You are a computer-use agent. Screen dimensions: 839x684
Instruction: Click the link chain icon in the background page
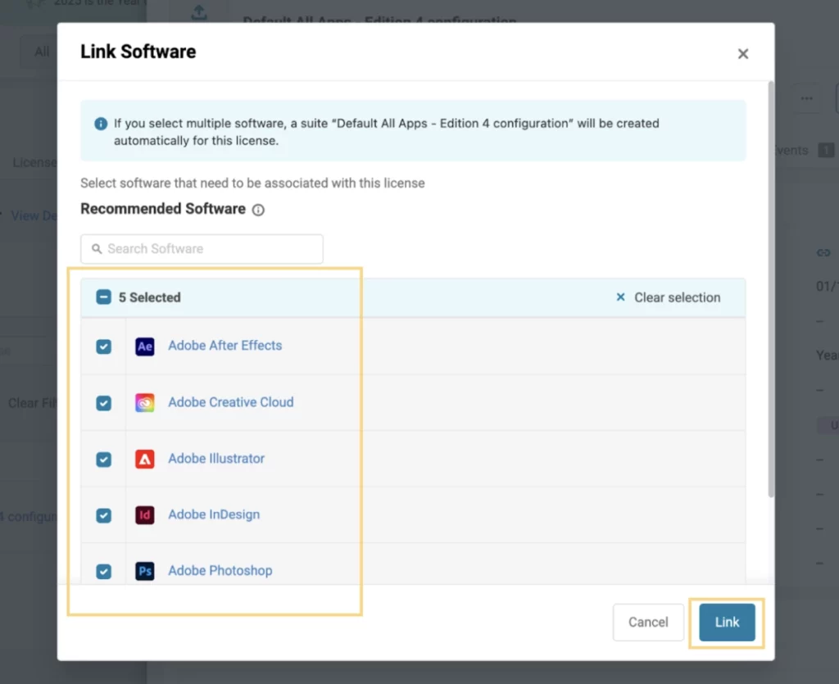point(823,253)
